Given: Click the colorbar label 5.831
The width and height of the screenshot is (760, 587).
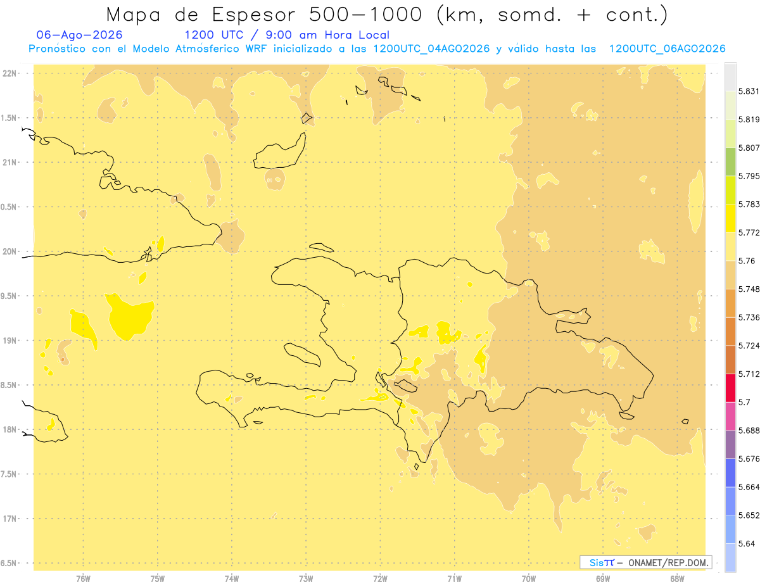Looking at the screenshot, I should coord(749,91).
